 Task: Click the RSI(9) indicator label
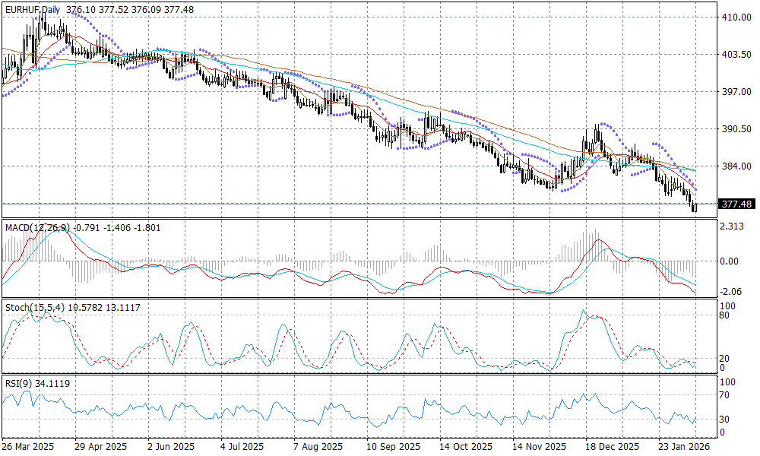point(17,384)
